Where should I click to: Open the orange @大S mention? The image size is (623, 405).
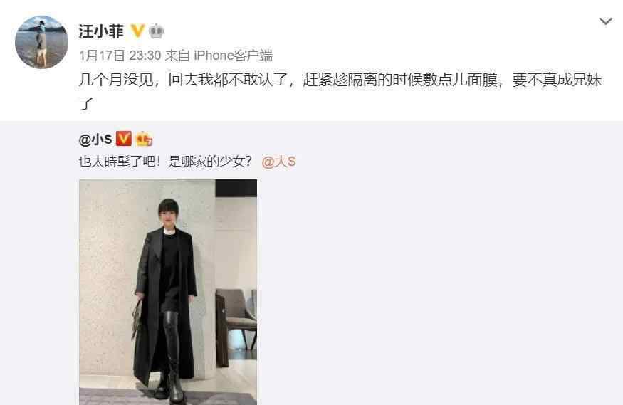(278, 162)
